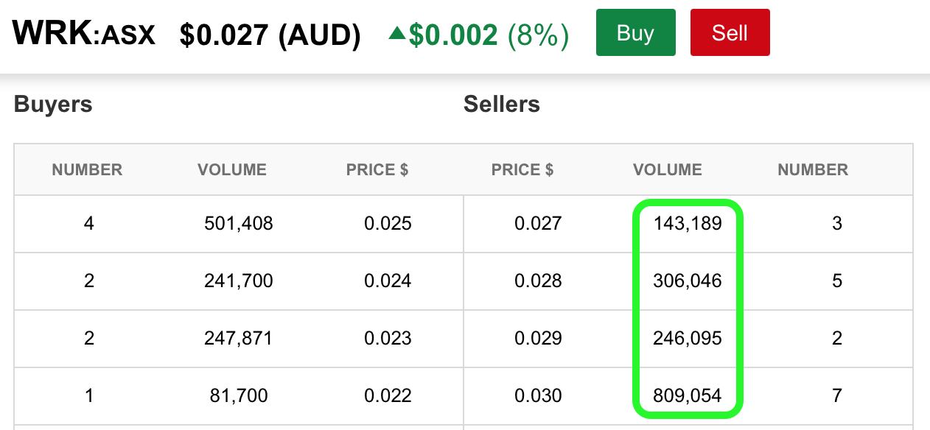Click the Sellers VOLUME column header
The height and width of the screenshot is (430, 930).
668,170
